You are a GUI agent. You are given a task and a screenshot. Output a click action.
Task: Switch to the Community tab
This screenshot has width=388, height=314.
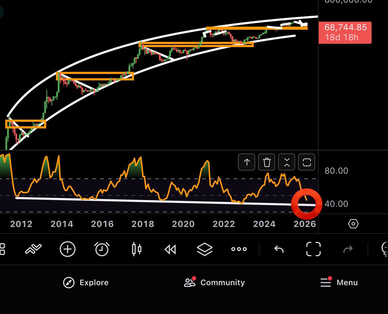point(214,282)
